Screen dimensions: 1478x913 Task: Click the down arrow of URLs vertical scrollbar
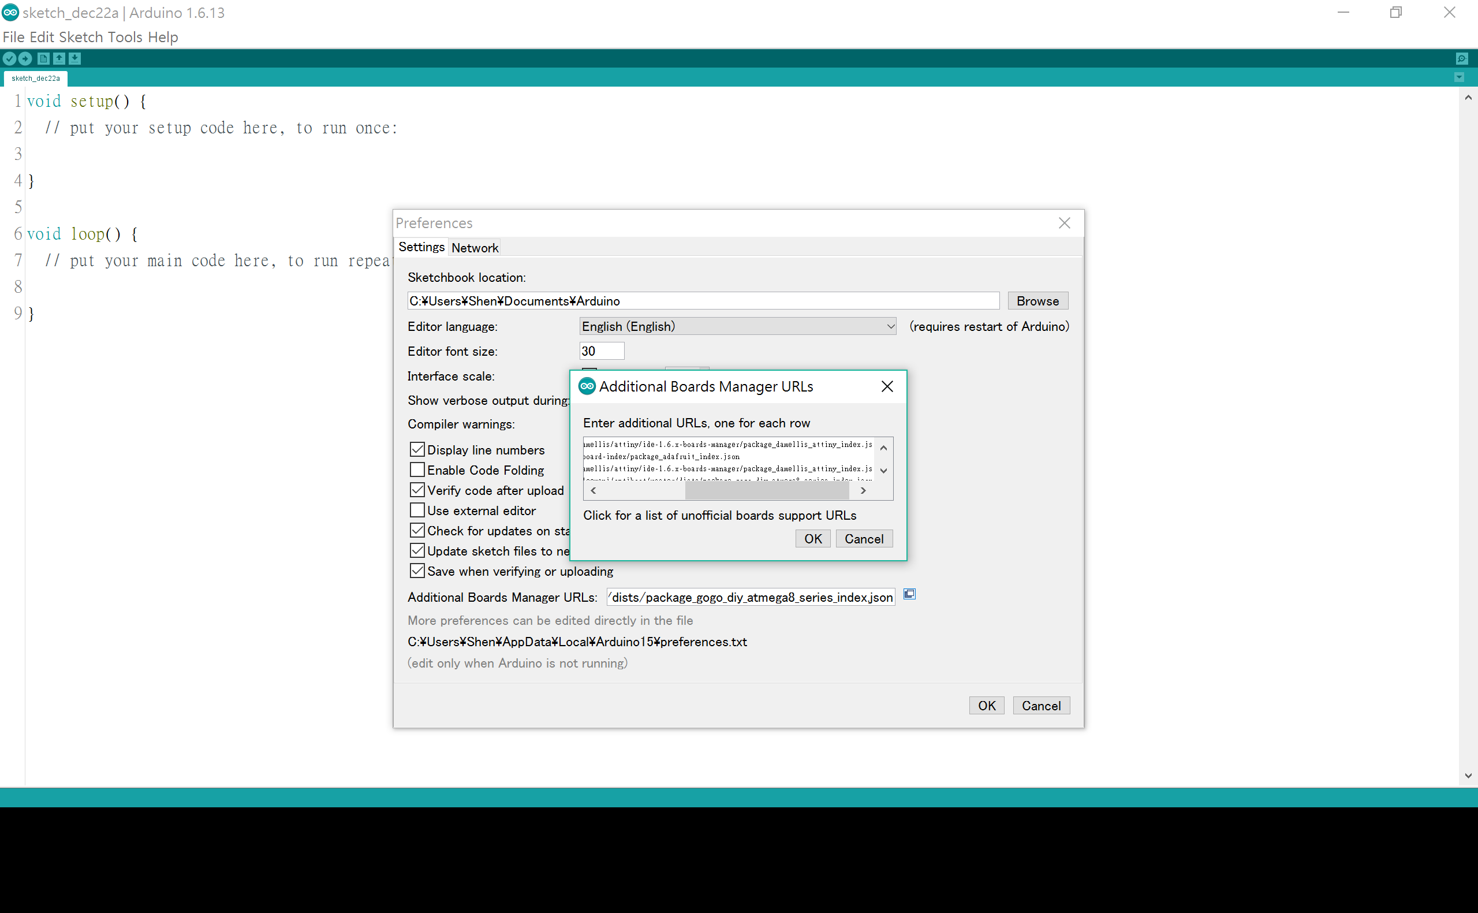(x=883, y=471)
